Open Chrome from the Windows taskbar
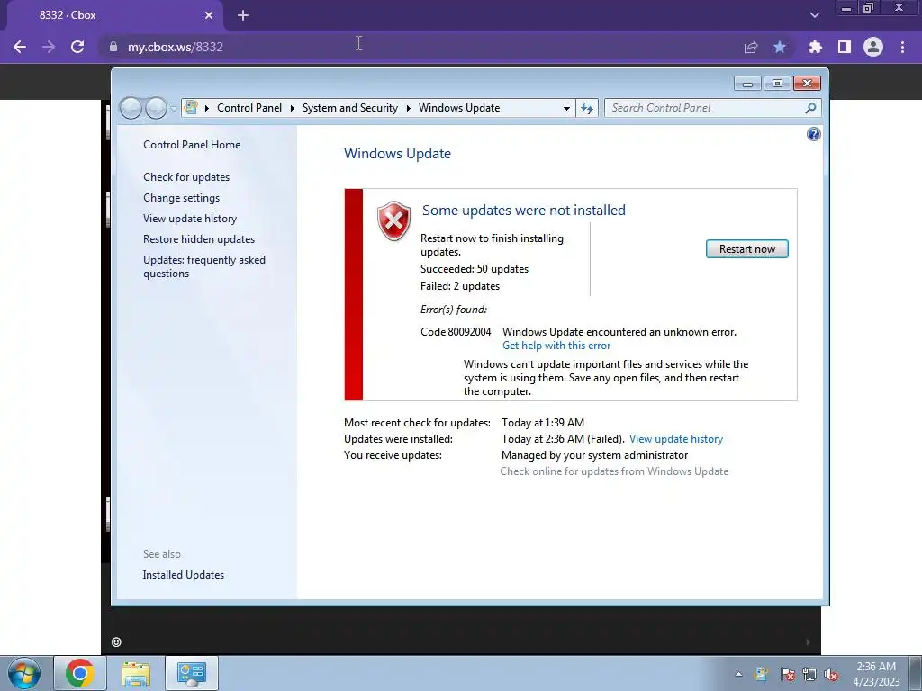The height and width of the screenshot is (691, 922). point(80,673)
